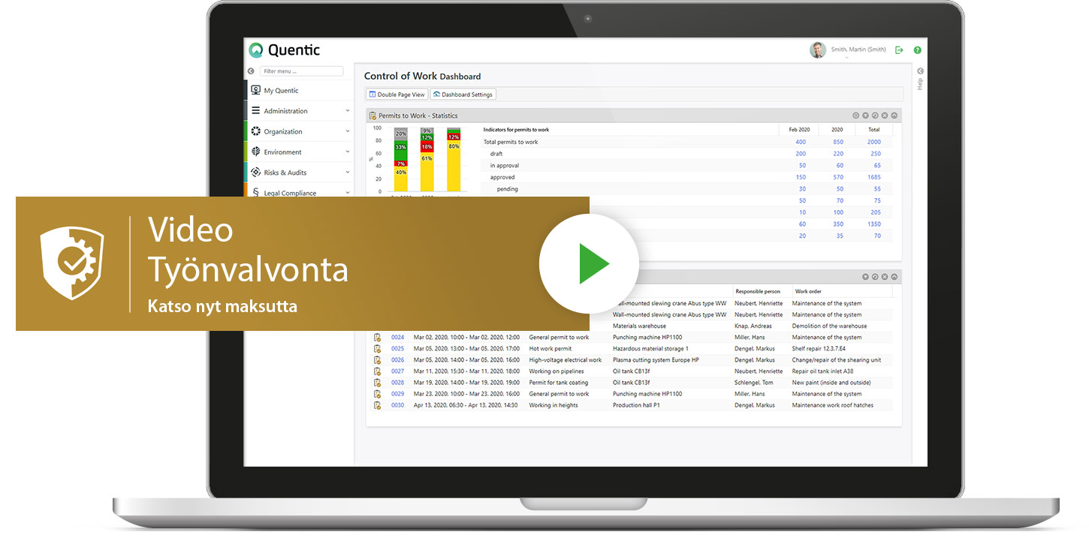Image resolution: width=1089 pixels, height=544 pixels.
Task: Collapse the permit list widget
Action: pyautogui.click(x=894, y=277)
